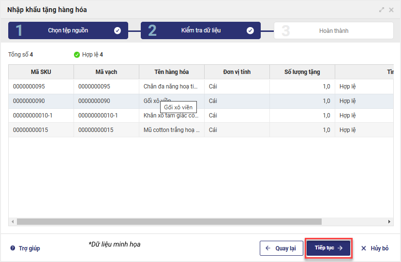Click the scroll left arrow of table
Image resolution: width=401 pixels, height=262 pixels.
[13, 221]
